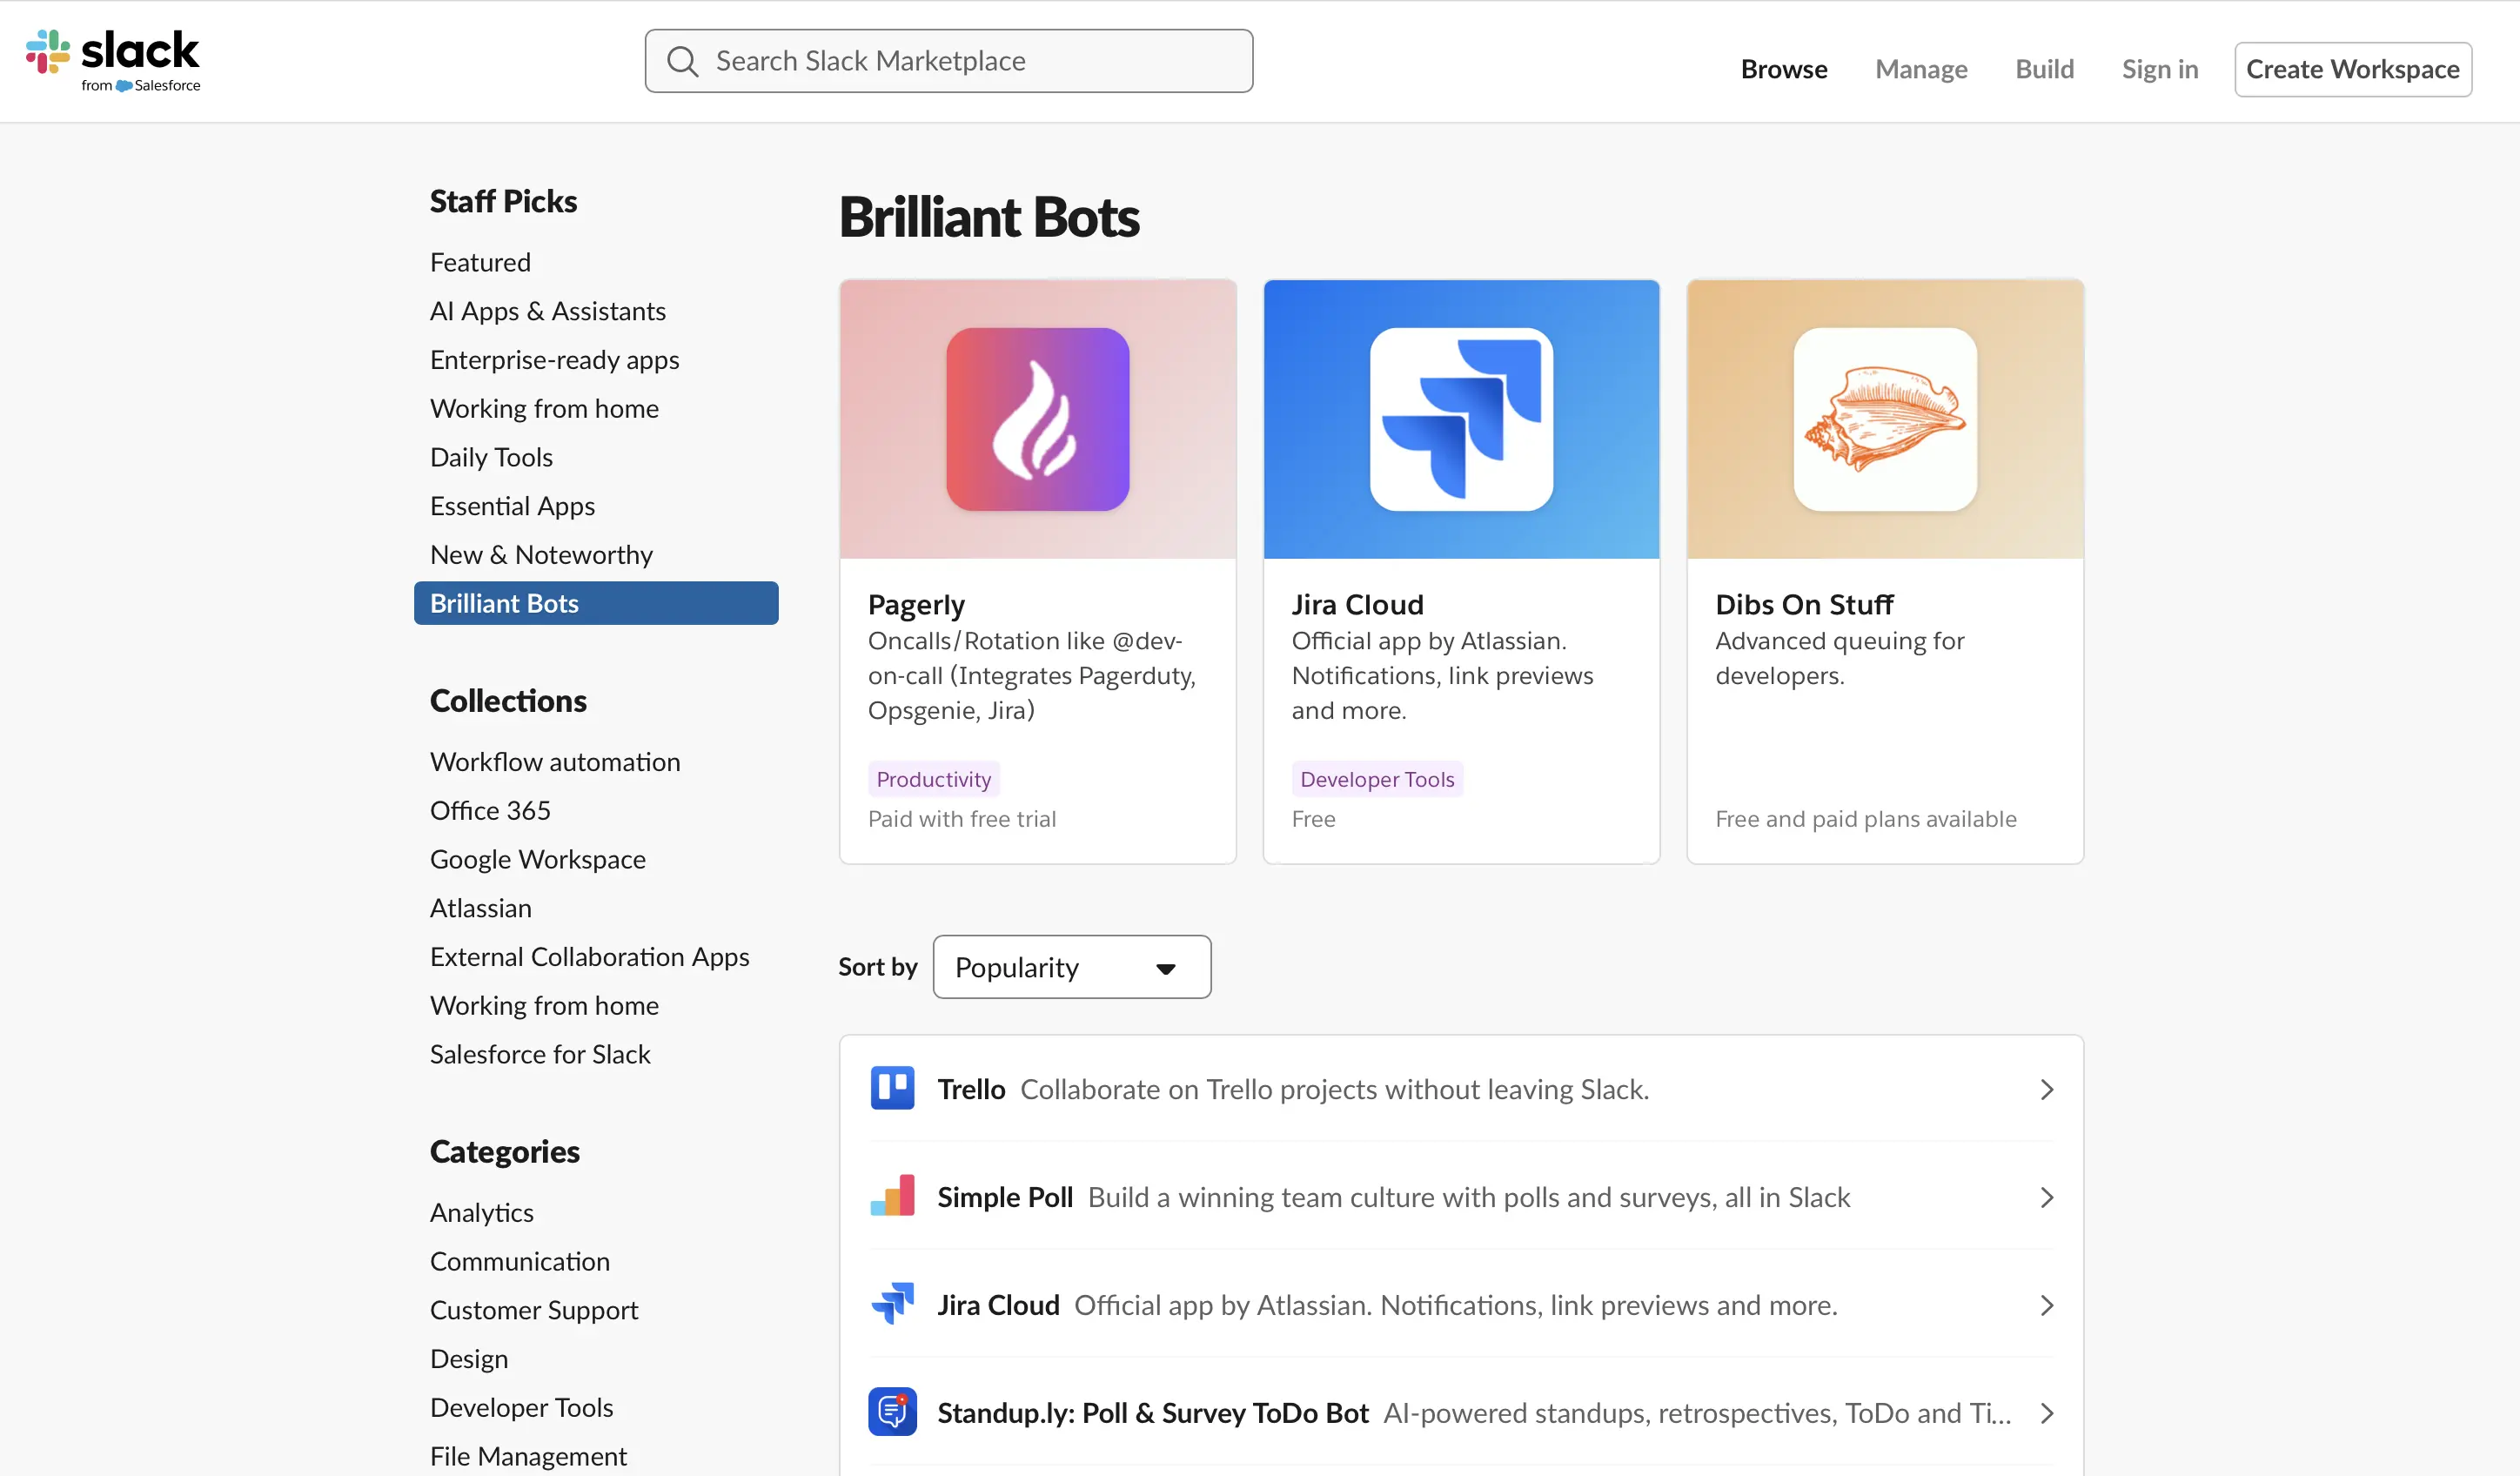The height and width of the screenshot is (1476, 2520).
Task: Click the Standup.ly bot icon
Action: pyautogui.click(x=893, y=1411)
